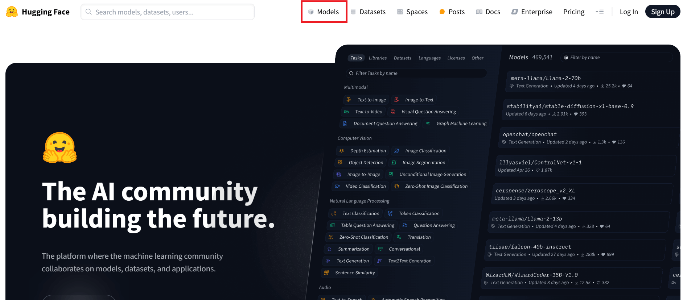Image resolution: width=683 pixels, height=300 pixels.
Task: Click the Posts orange bubble icon
Action: 442,12
